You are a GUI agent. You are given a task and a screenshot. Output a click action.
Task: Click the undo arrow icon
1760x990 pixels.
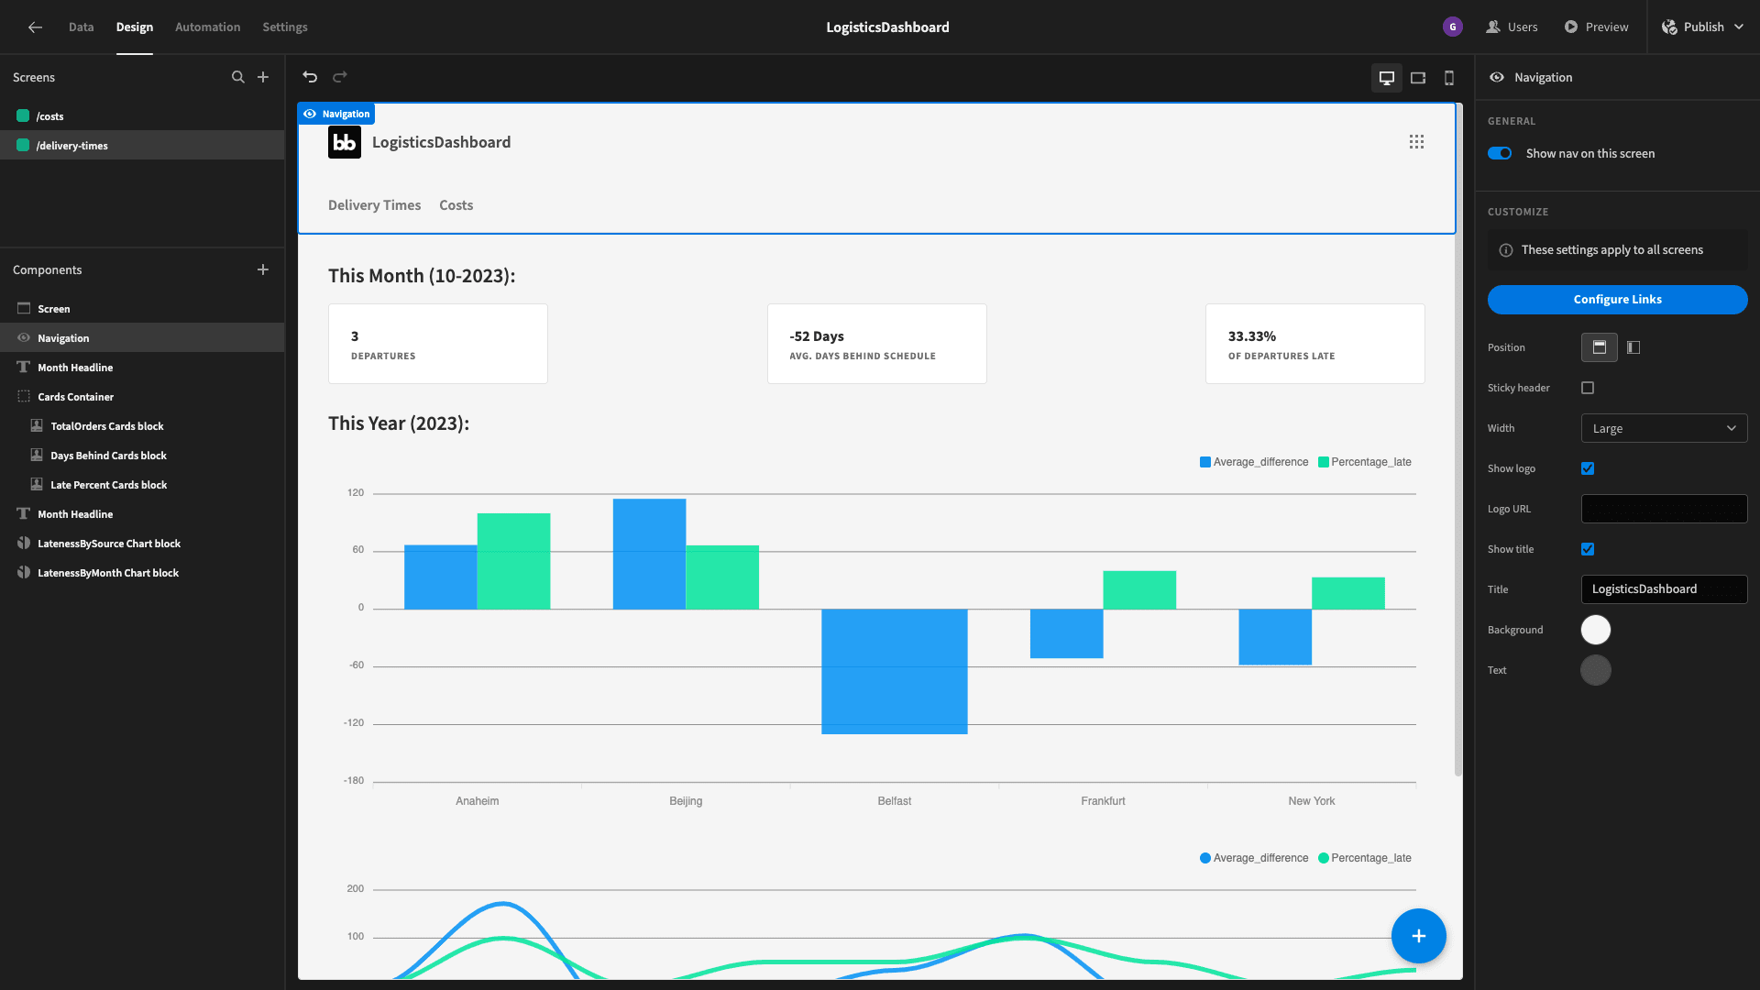point(310,77)
